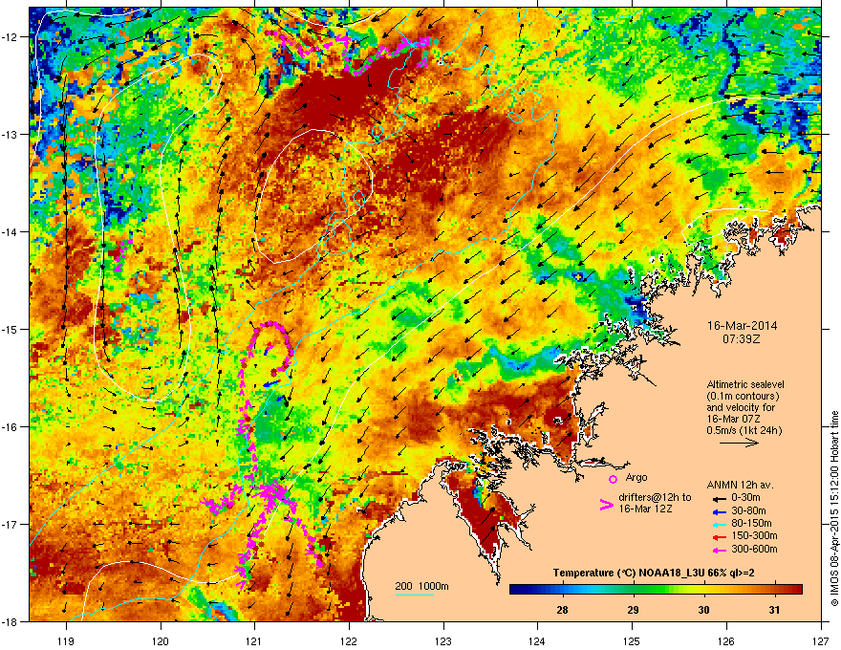Click the 300-600m depth label
The height and width of the screenshot is (650, 841).
754,549
